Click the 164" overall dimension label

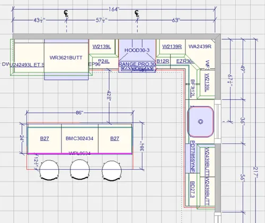(113, 9)
